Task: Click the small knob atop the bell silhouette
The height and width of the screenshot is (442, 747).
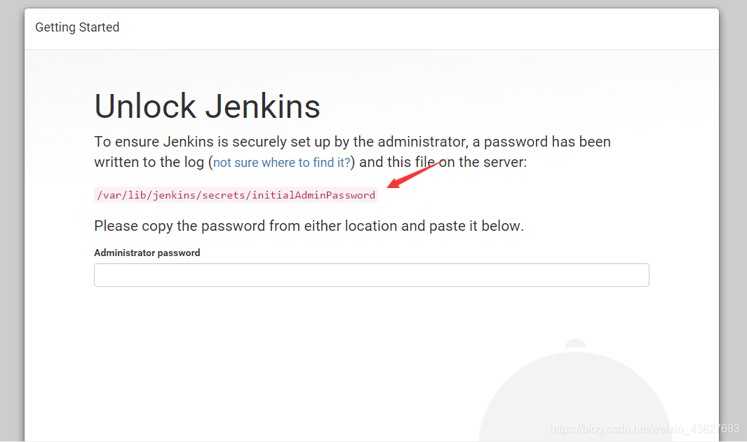Action: (575, 345)
